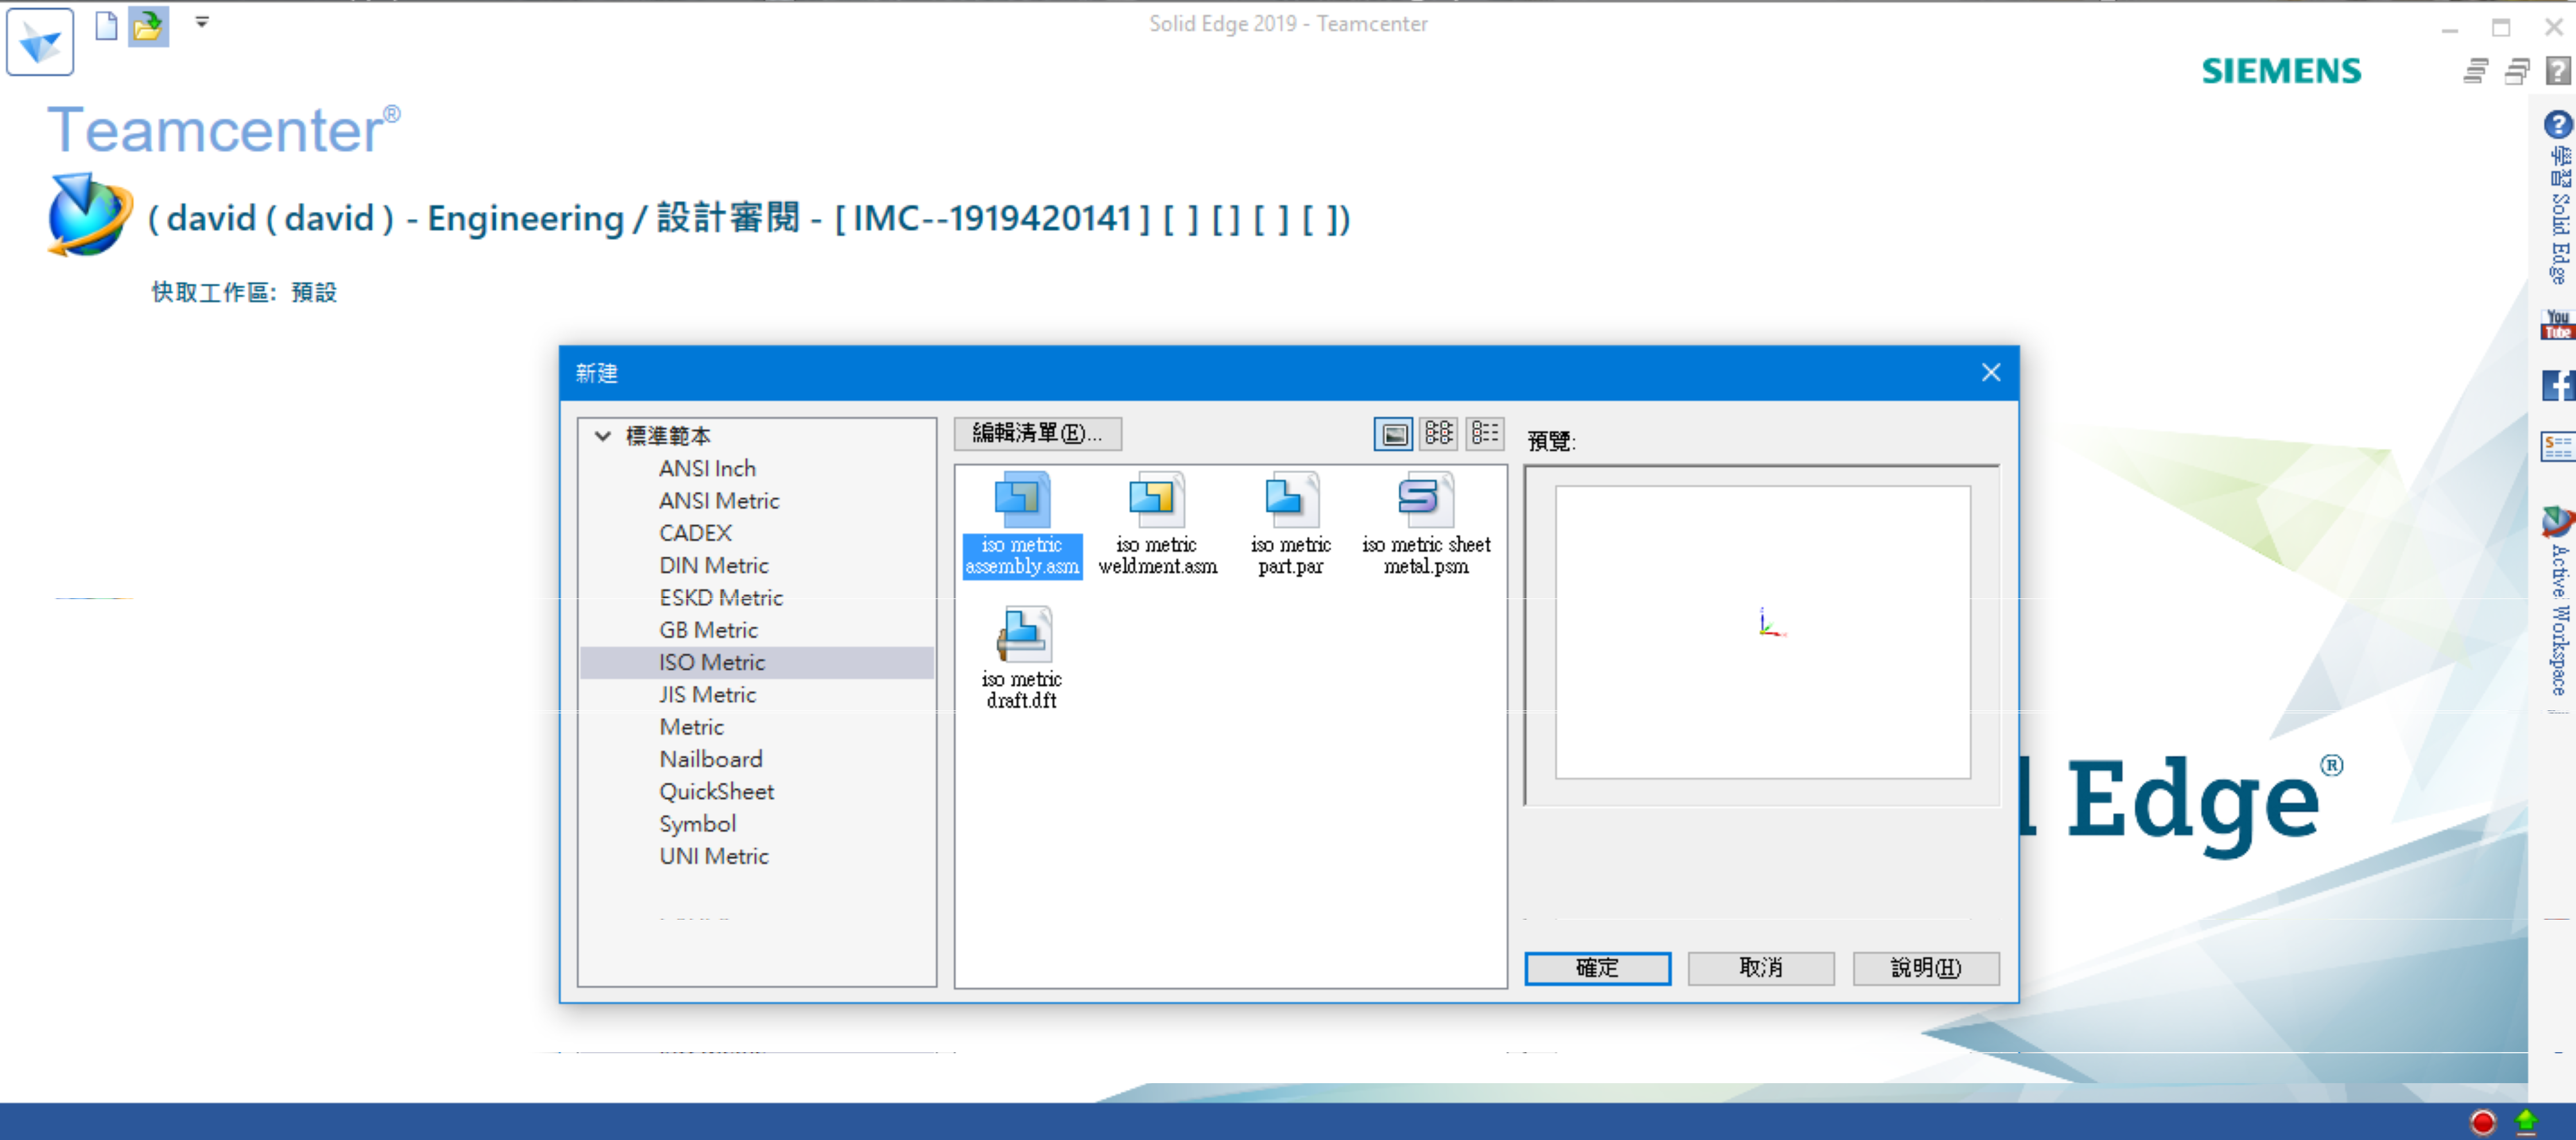Click the green upload arrow status icon

2526,1121
